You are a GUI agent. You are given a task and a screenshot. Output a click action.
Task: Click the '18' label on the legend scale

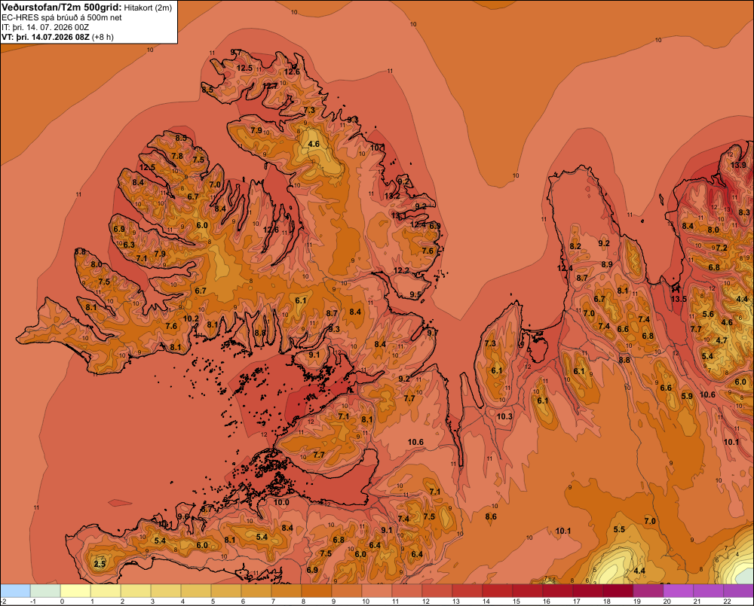(606, 601)
